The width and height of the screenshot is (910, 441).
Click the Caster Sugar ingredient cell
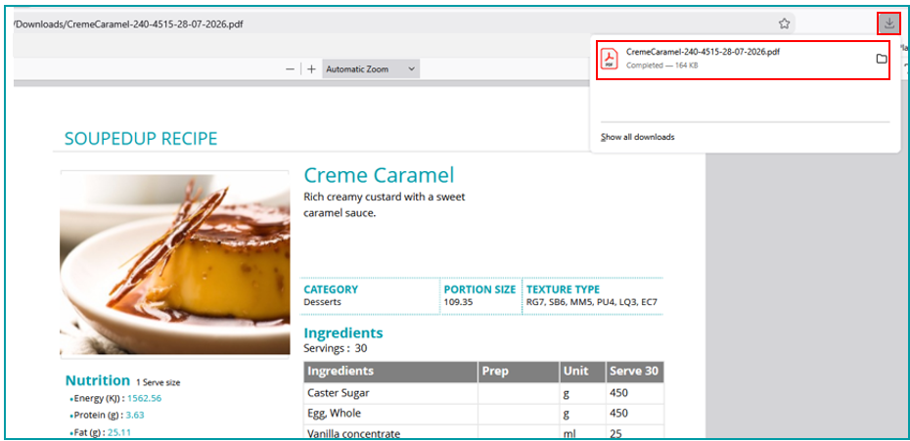click(390, 393)
